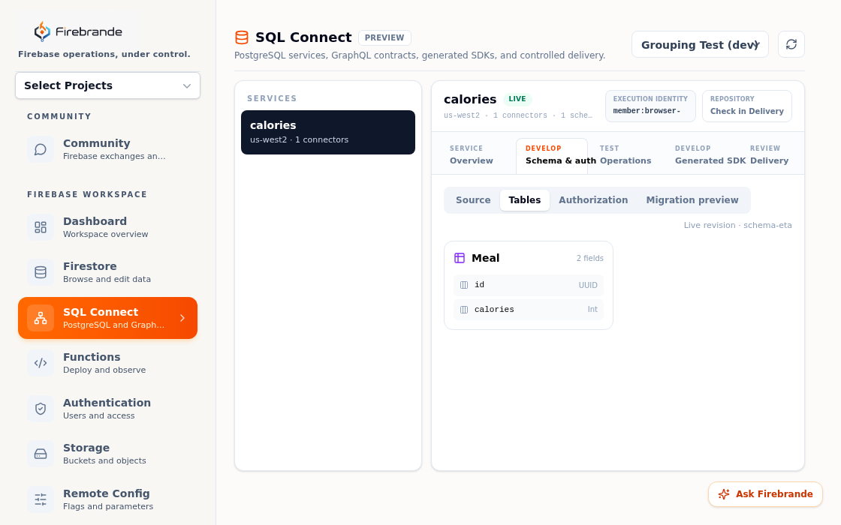Click the Repository Check in Delivery box

tap(747, 106)
